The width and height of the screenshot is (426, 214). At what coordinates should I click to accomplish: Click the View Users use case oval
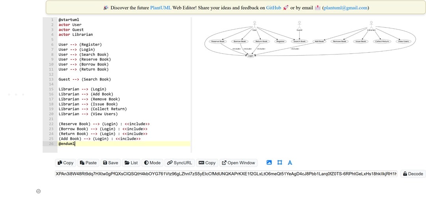(x=404, y=41)
